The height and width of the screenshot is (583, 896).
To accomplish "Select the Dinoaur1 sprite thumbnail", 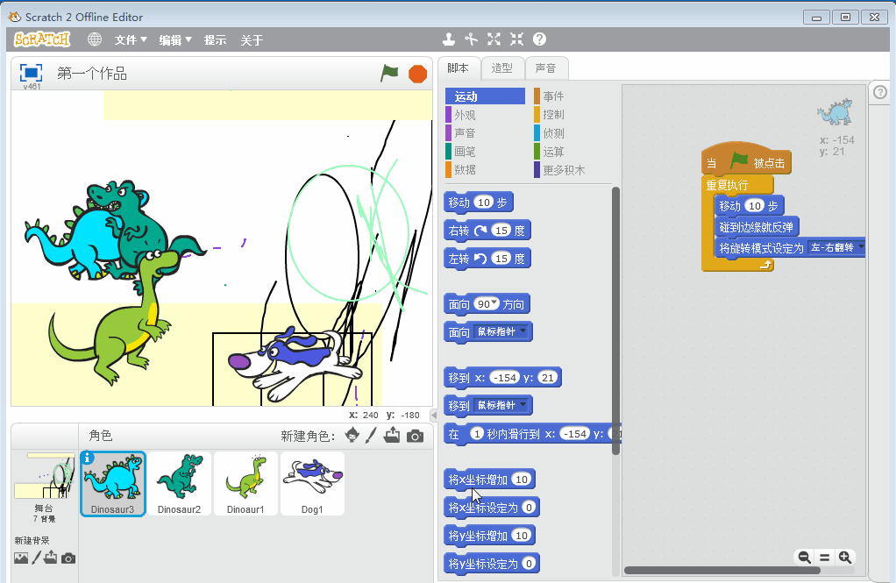I will pyautogui.click(x=245, y=484).
